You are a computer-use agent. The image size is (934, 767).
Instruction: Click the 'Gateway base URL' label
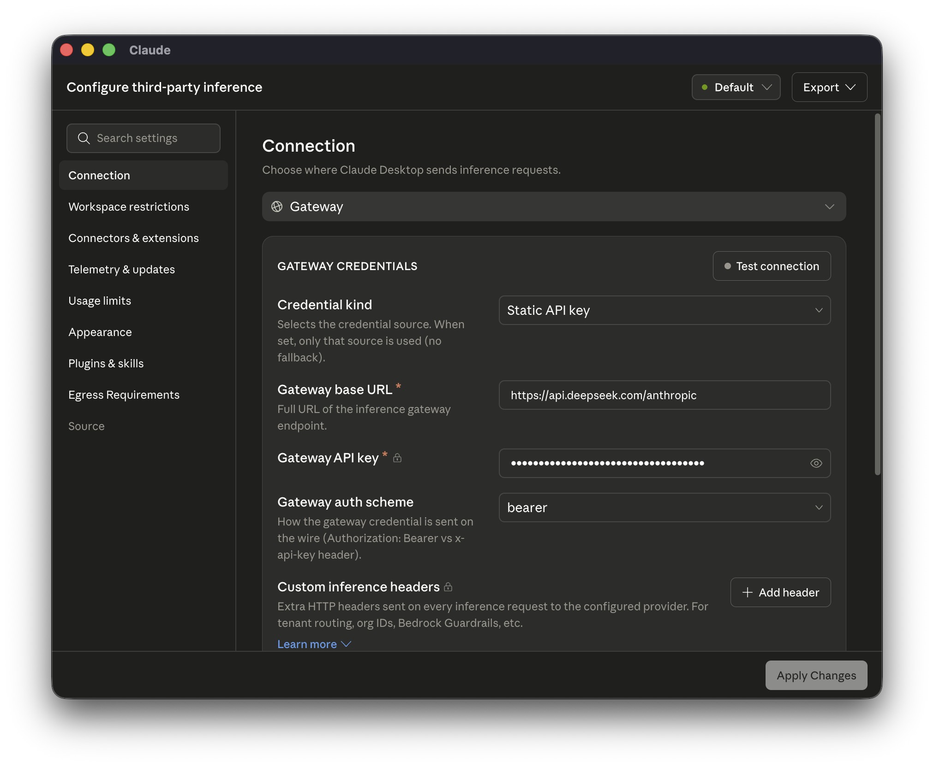[335, 389]
